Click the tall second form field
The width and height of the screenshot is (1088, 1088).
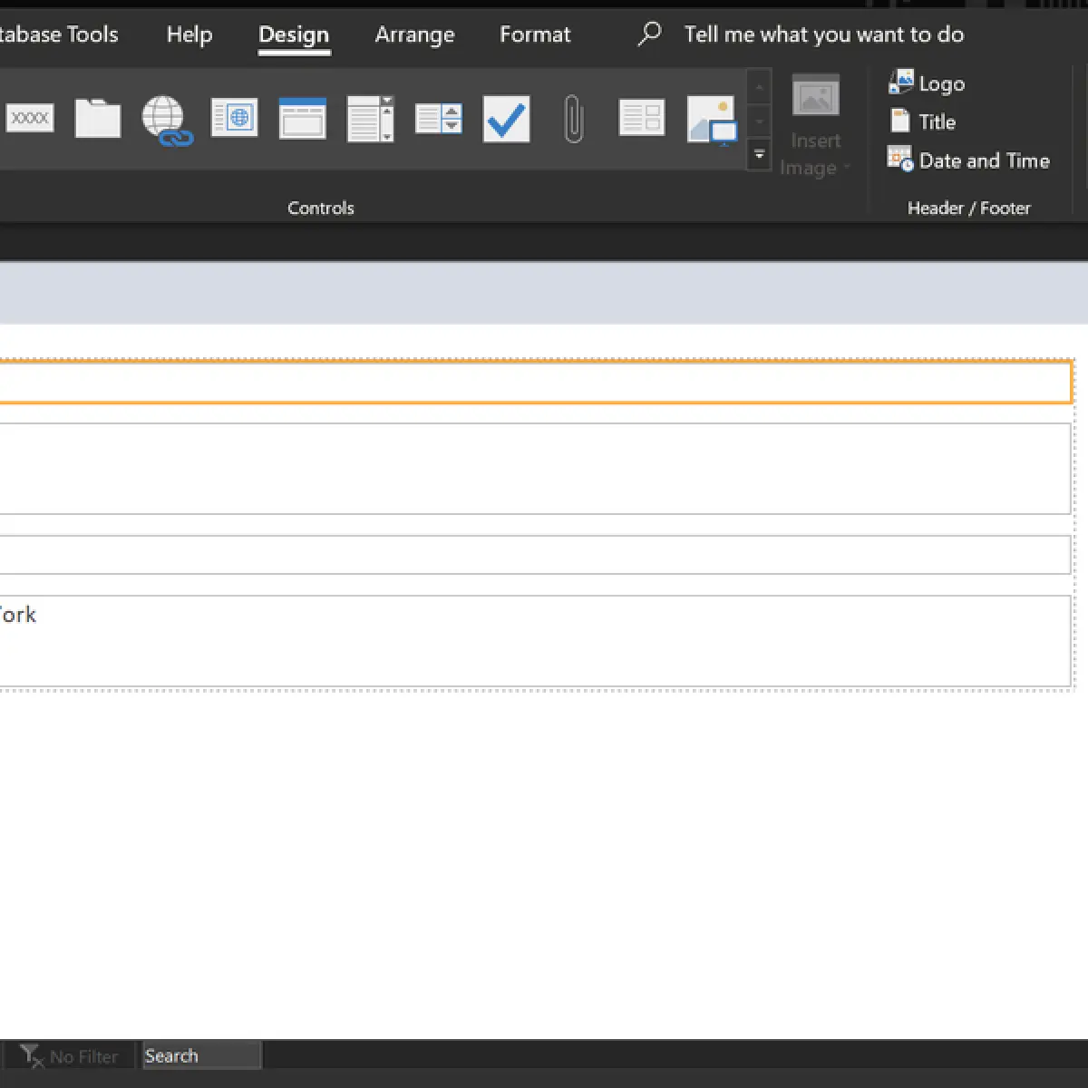pos(536,469)
